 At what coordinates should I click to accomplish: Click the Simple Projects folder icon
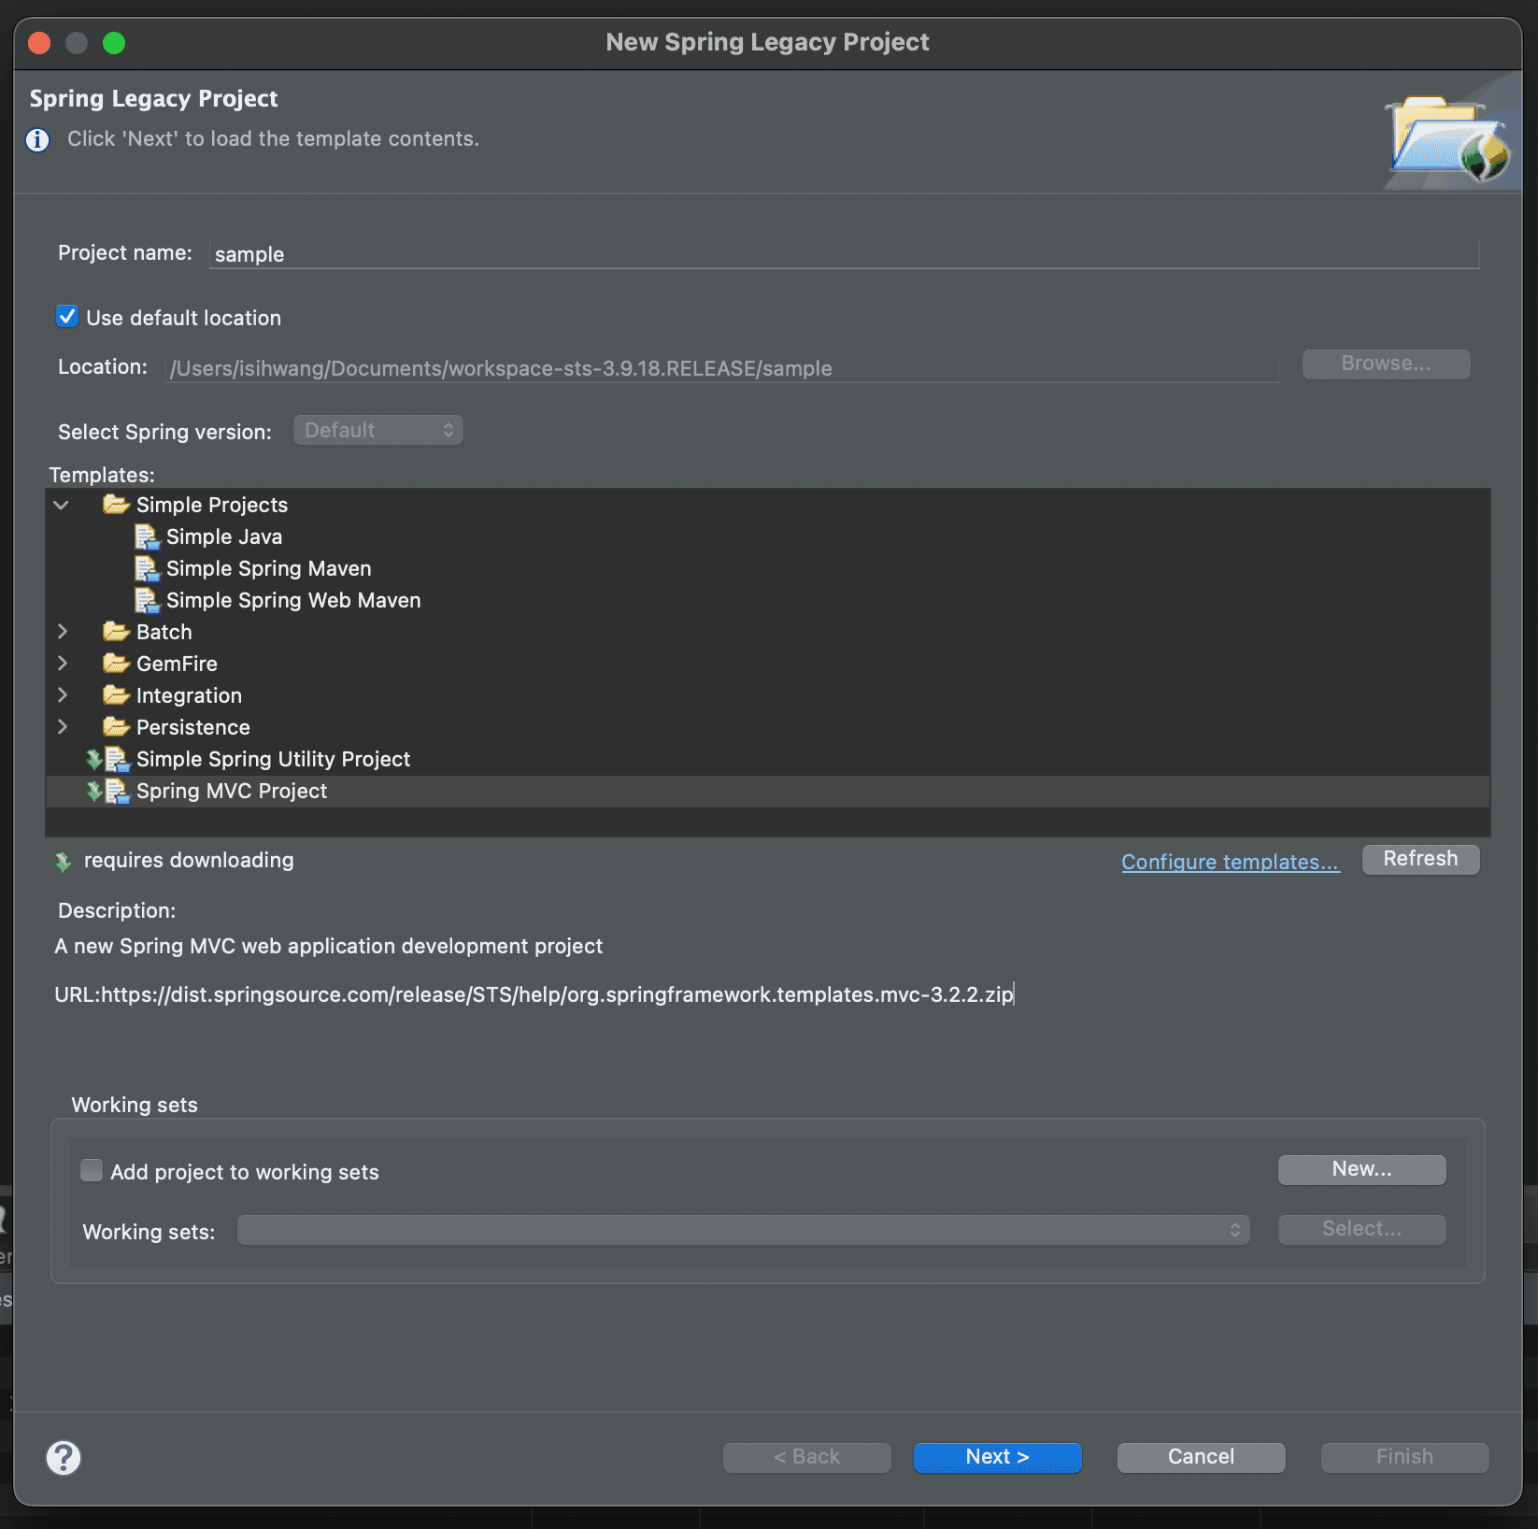[x=116, y=505]
